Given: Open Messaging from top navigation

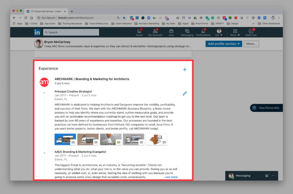Looking at the screenshot, I should (187, 32).
